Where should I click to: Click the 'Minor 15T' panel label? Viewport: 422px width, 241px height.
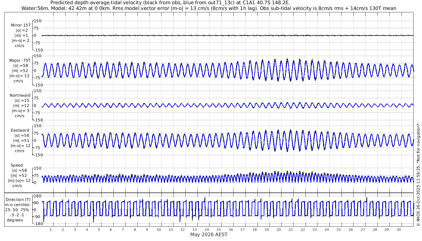[x=20, y=25]
